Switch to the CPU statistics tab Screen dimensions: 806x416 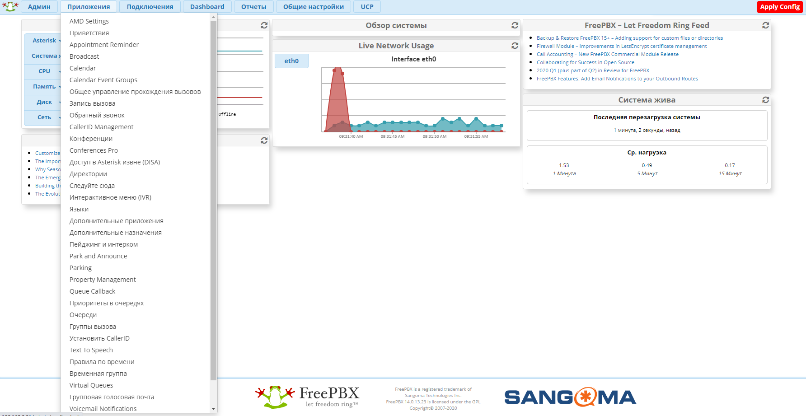tap(44, 71)
